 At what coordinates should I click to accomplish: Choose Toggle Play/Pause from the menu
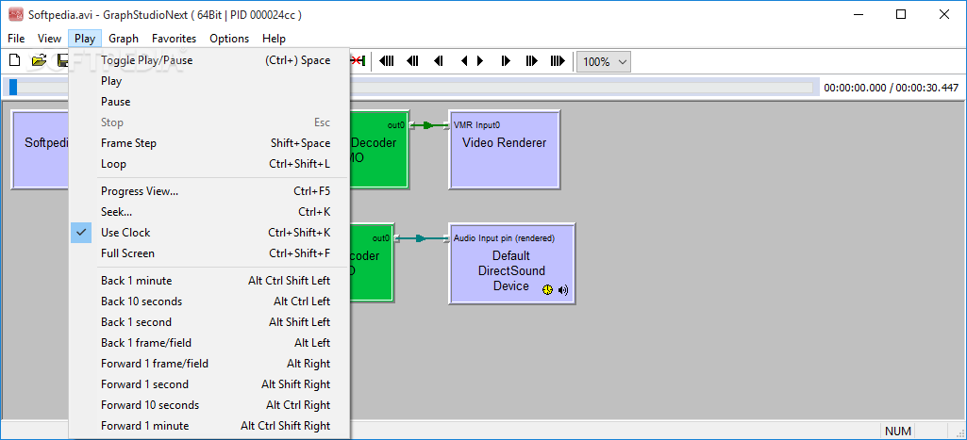pos(209,60)
